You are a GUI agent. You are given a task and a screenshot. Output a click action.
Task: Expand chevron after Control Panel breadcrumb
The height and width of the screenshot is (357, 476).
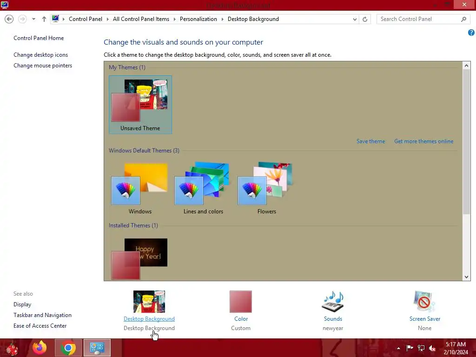click(107, 19)
